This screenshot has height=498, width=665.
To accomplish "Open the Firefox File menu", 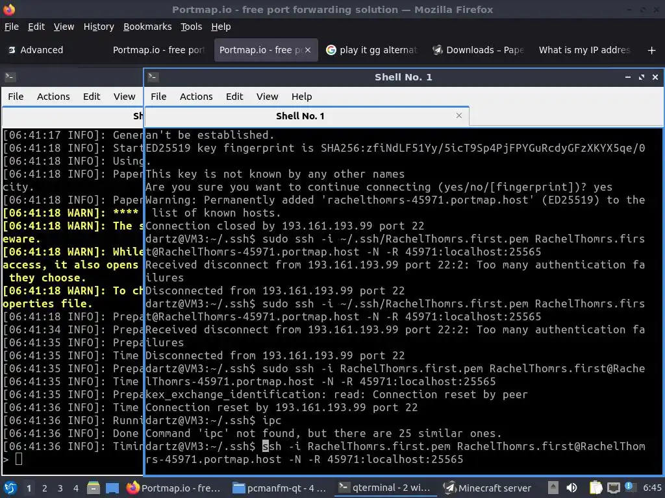I will (x=12, y=27).
